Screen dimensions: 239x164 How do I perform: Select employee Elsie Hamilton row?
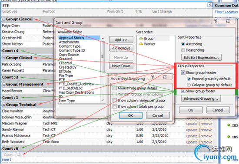point(13,111)
